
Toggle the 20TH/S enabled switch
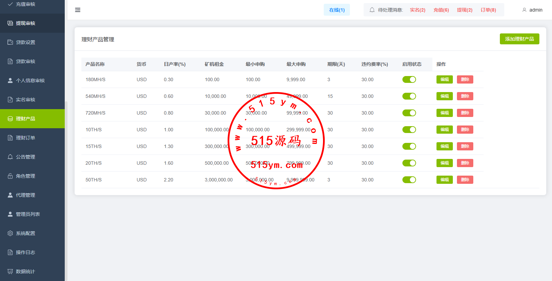pos(409,163)
